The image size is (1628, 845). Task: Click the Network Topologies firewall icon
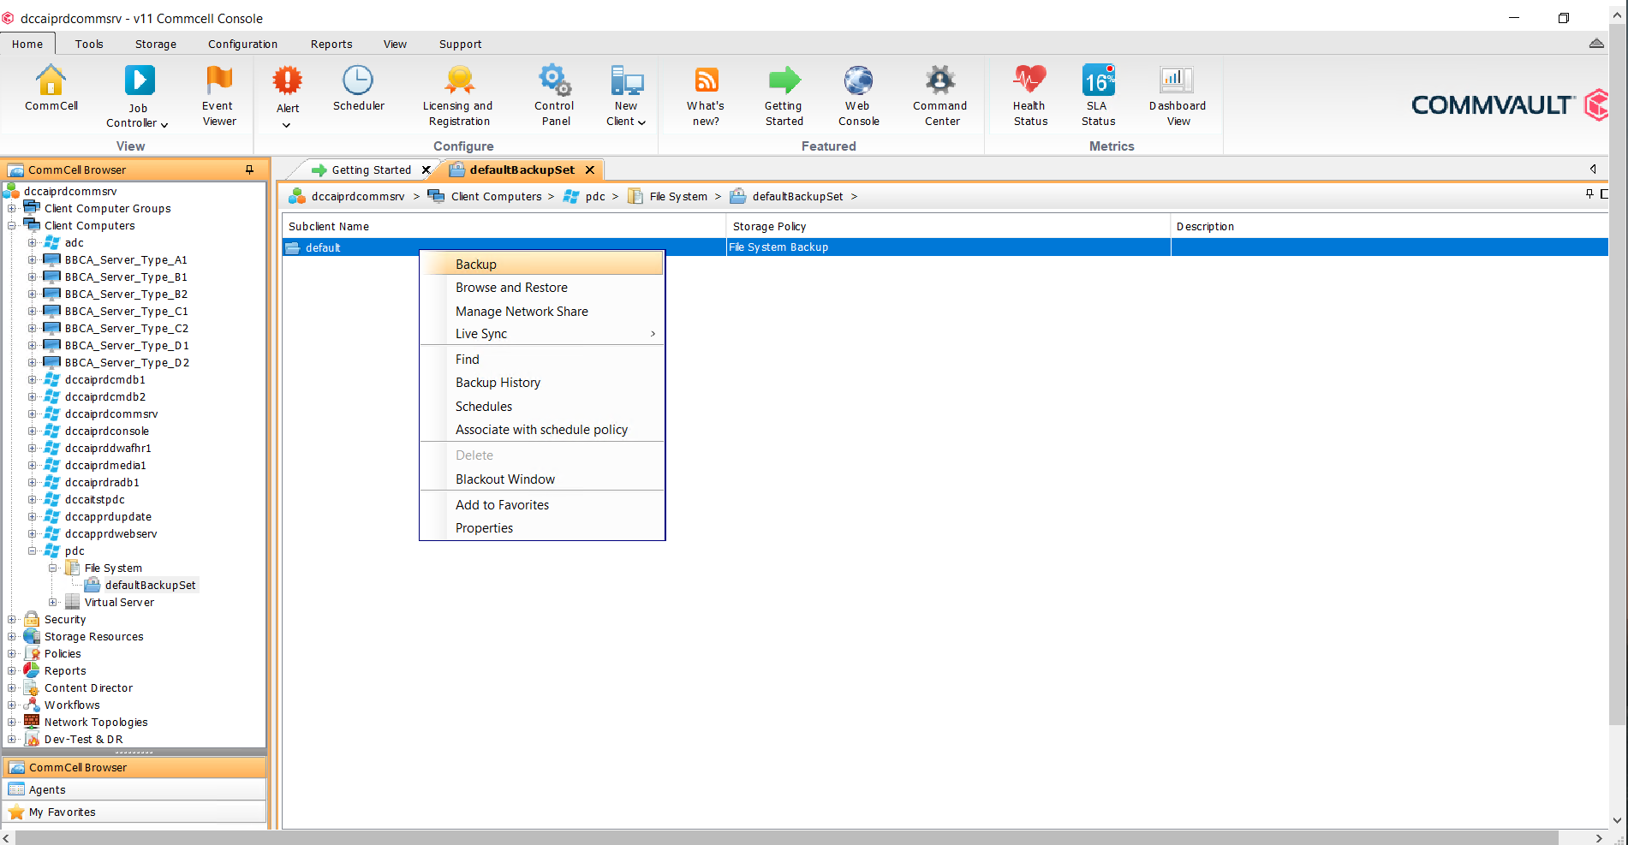(x=32, y=722)
